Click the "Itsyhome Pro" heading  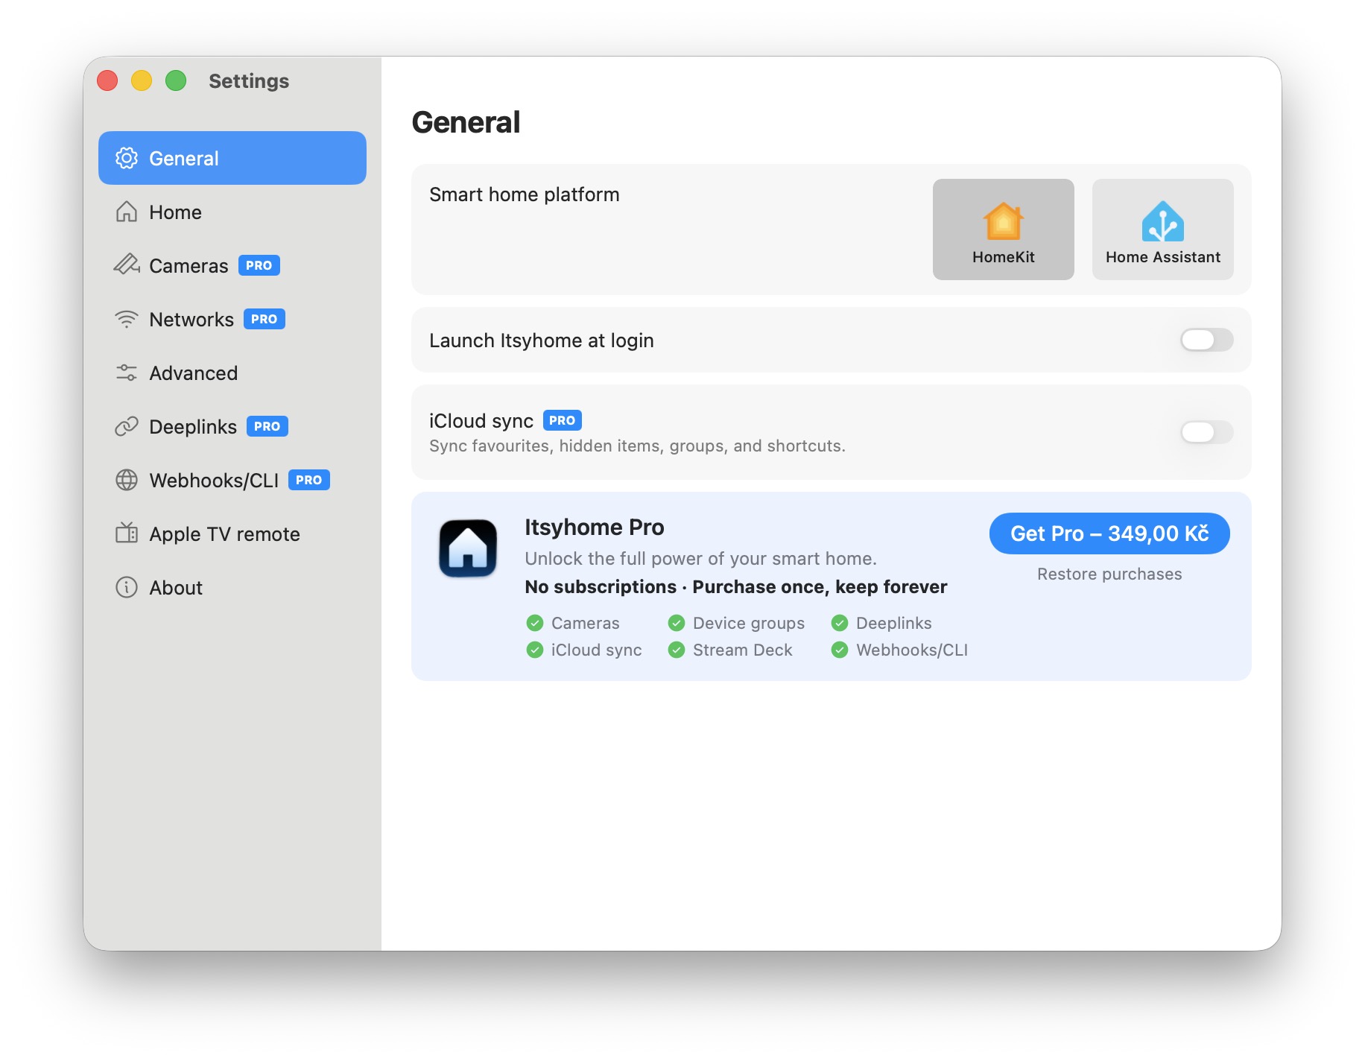pos(595,527)
